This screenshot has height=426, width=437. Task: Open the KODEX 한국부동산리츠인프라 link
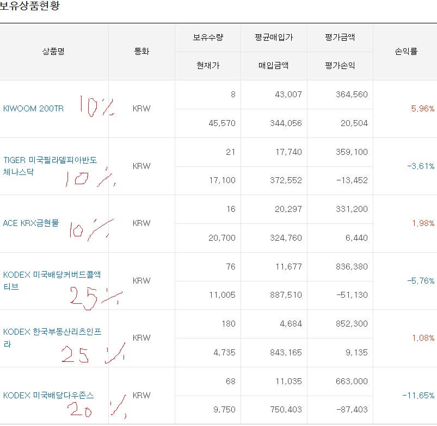pyautogui.click(x=52, y=338)
